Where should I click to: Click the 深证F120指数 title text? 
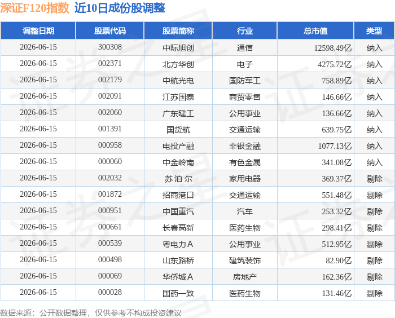[x=34, y=8]
